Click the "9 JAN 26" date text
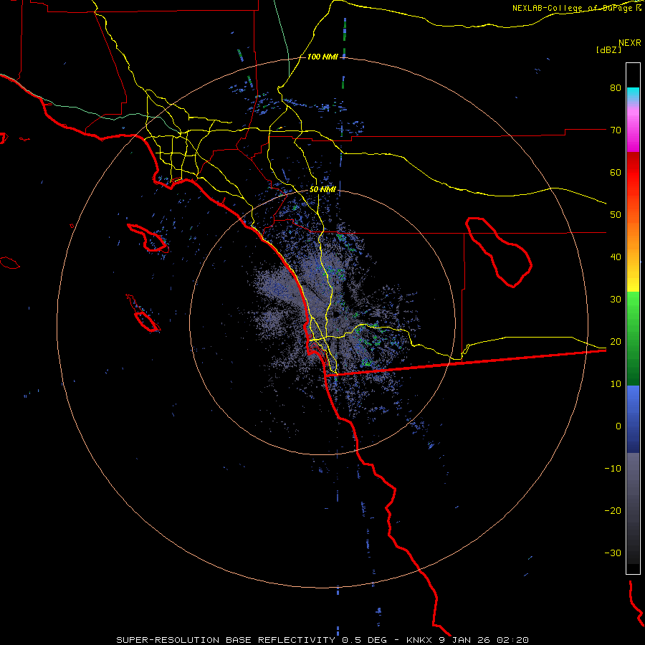The width and height of the screenshot is (645, 645). (x=464, y=640)
